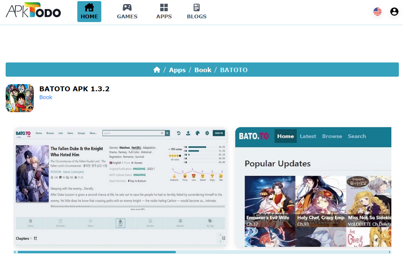Click the Book category link under title
This screenshot has width=403, height=276.
46,97
